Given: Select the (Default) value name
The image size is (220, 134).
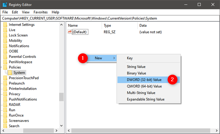Looking at the screenshot, I should tap(80, 32).
